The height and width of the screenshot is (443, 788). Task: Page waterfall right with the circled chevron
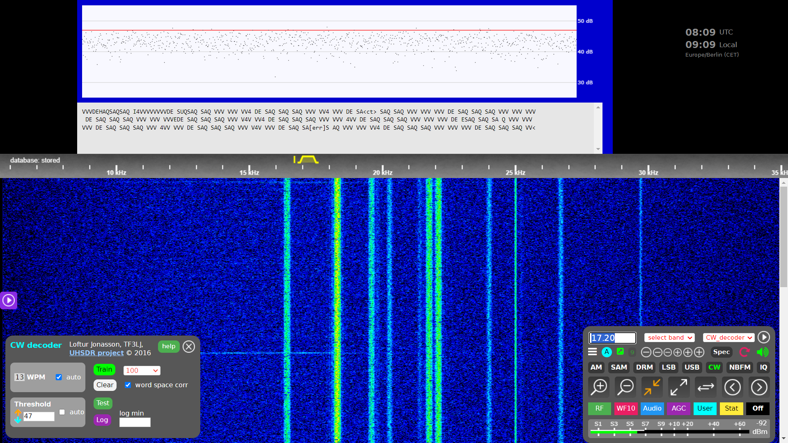tap(759, 387)
